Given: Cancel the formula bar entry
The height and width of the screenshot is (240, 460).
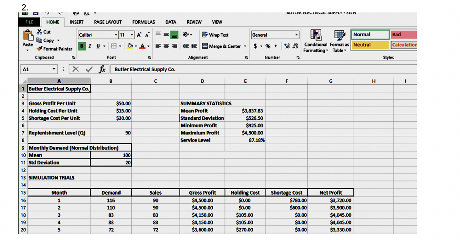Looking at the screenshot, I should pyautogui.click(x=76, y=69).
